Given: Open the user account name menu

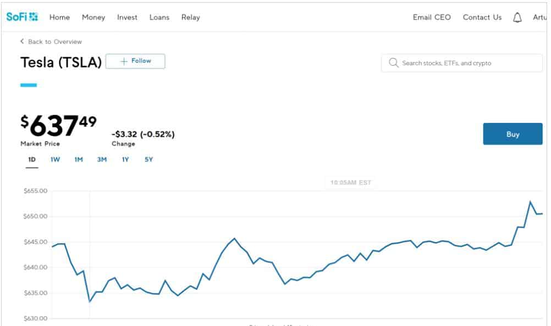Looking at the screenshot, I should pos(540,17).
